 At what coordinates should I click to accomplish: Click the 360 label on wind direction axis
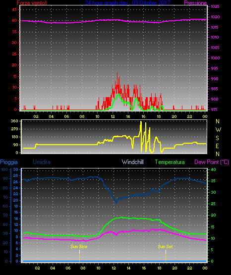pos(14,121)
